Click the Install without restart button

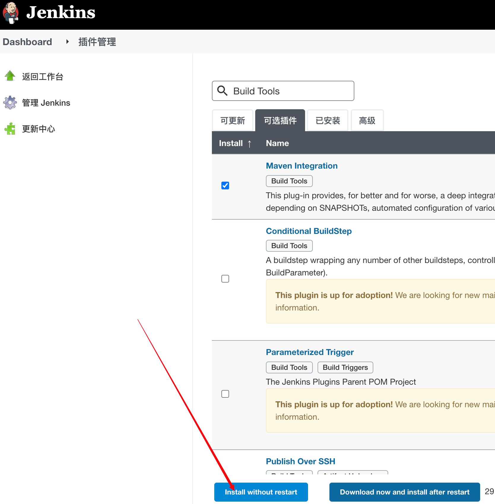261,492
